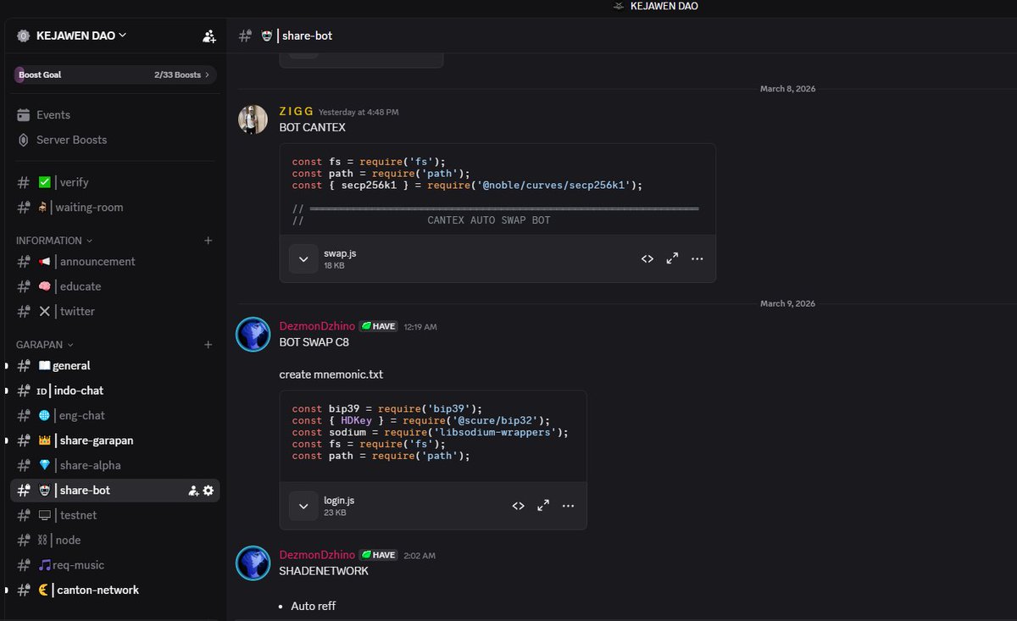Image resolution: width=1017 pixels, height=621 pixels.
Task: Expand swap.js preview to full screen
Action: point(672,259)
